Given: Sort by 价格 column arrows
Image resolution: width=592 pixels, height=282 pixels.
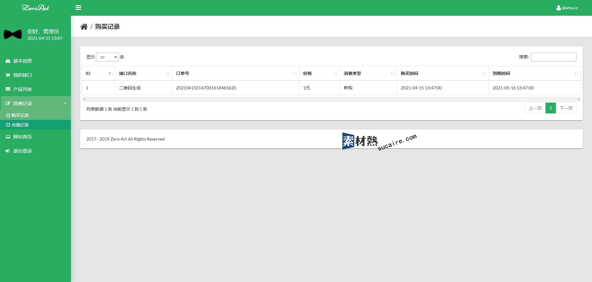Looking at the screenshot, I should (335, 73).
